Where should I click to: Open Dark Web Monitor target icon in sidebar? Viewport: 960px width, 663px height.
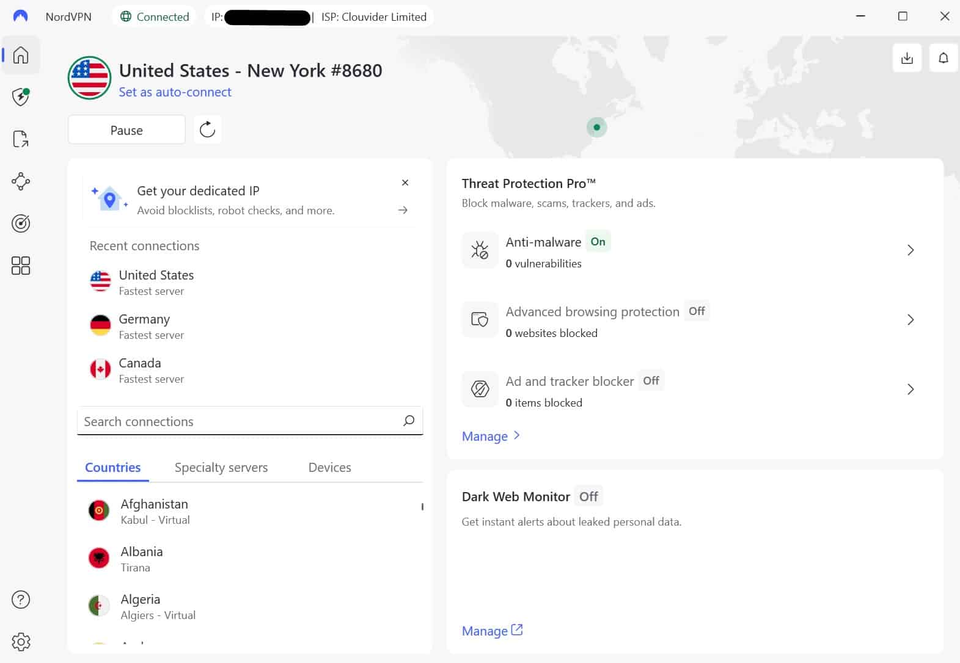coord(21,223)
